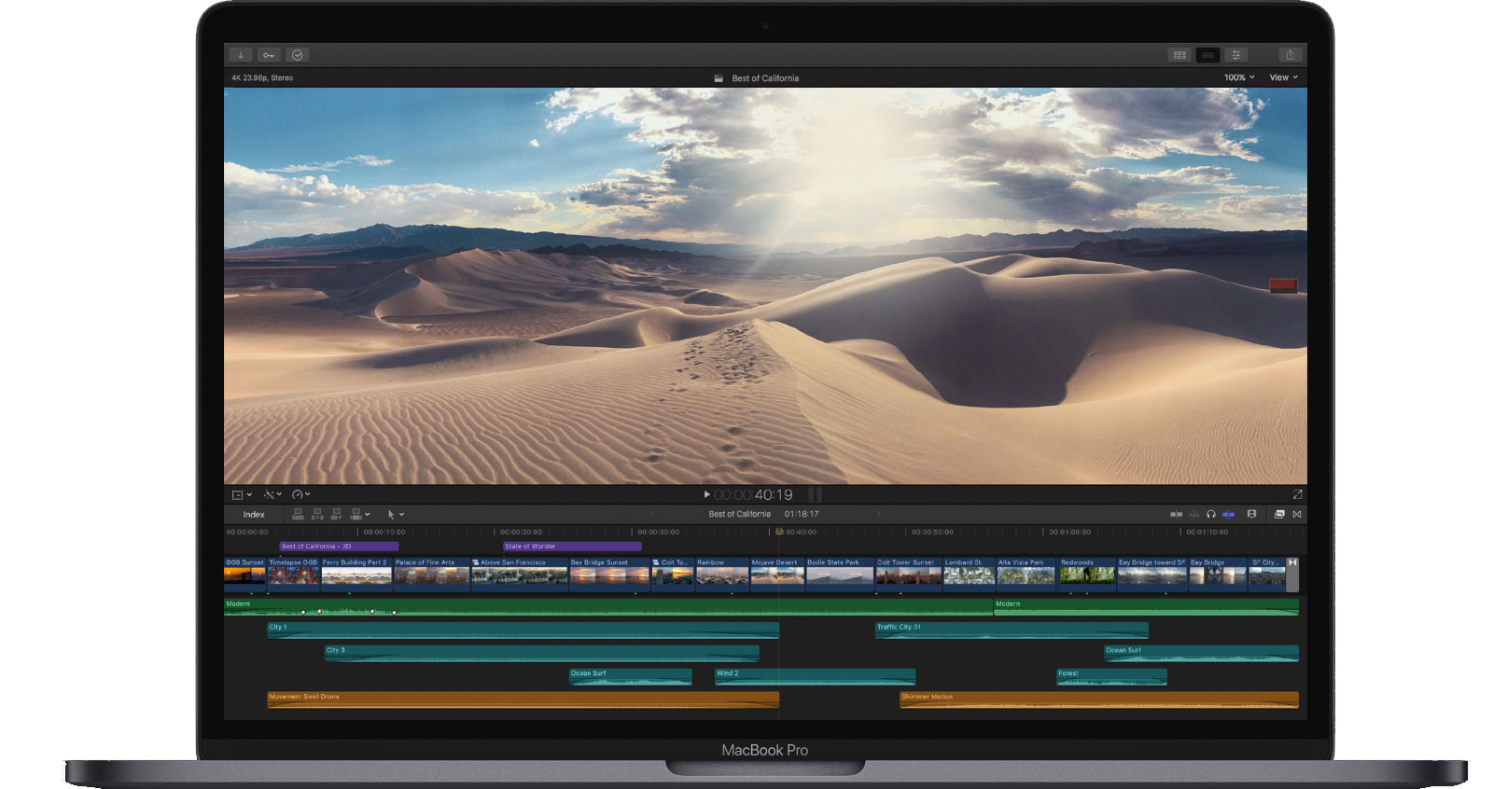Image resolution: width=1507 pixels, height=789 pixels.
Task: Toggle snapping in the timeline
Action: [1229, 514]
